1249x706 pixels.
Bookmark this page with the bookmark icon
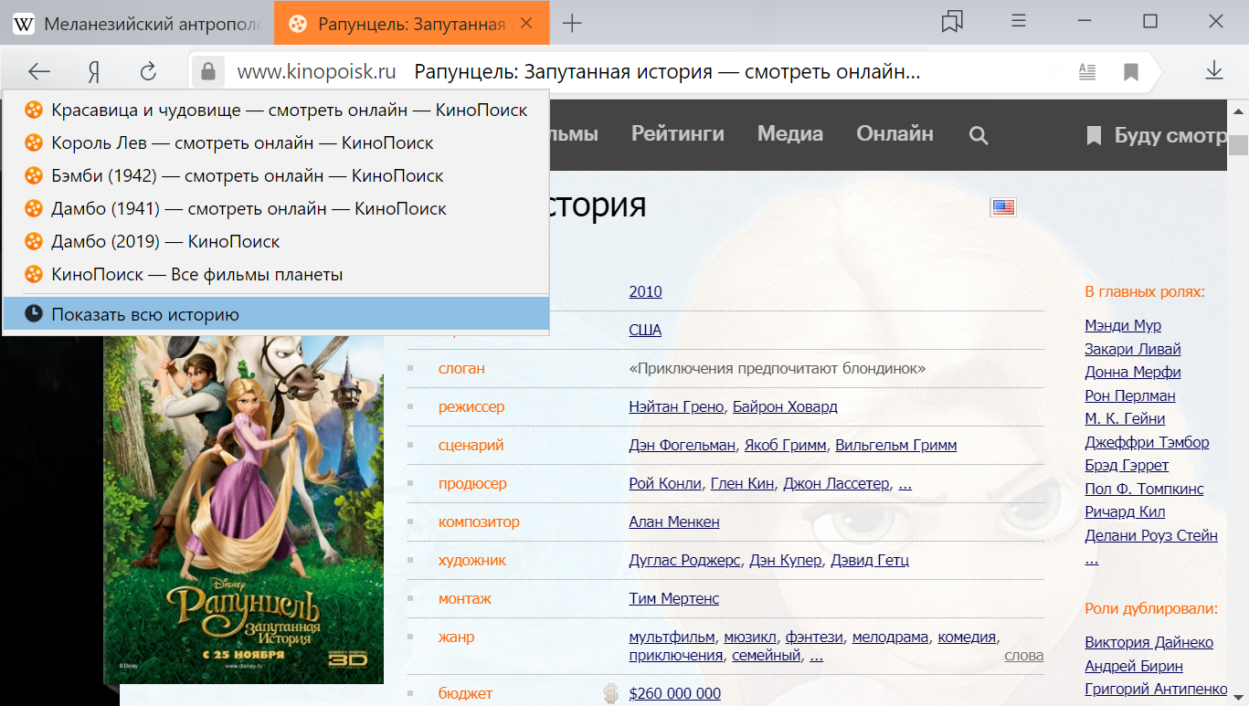1131,71
